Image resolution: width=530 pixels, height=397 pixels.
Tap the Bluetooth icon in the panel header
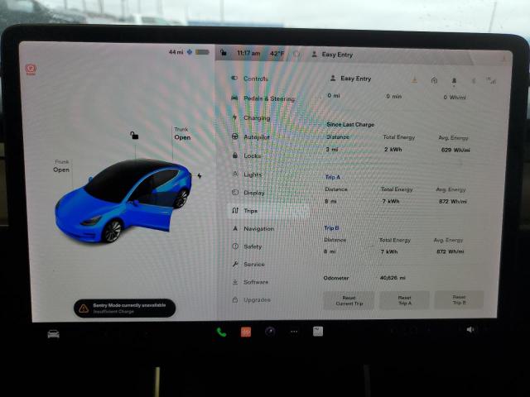474,81
